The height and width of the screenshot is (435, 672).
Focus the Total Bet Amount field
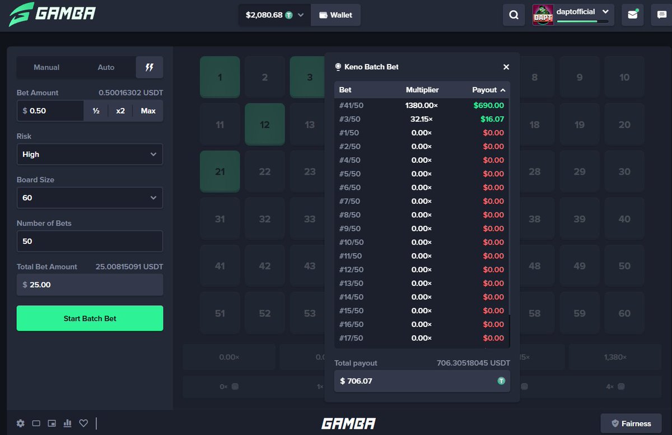click(x=90, y=284)
